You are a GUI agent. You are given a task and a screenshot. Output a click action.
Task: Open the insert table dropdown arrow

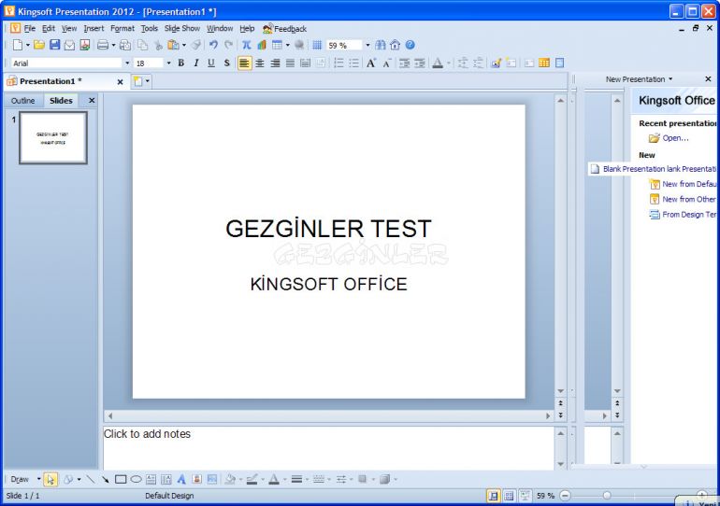(287, 45)
